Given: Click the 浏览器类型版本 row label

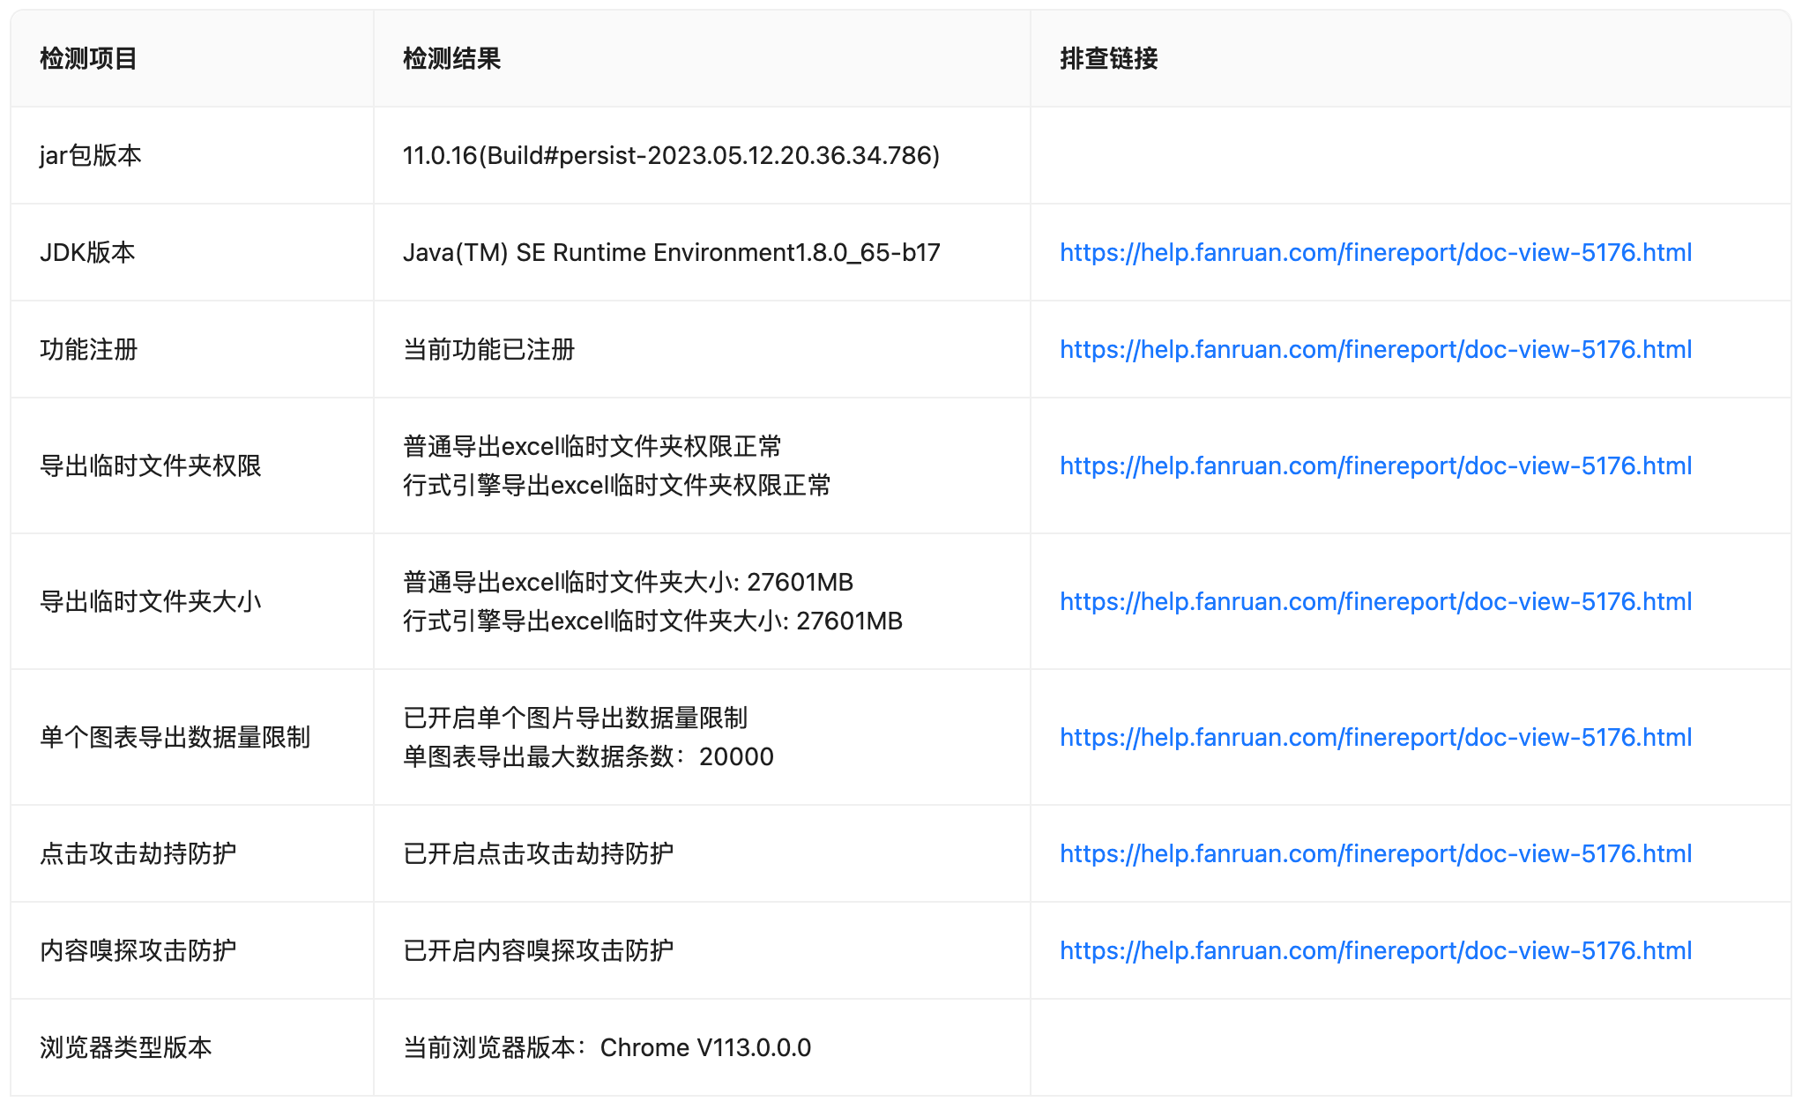Looking at the screenshot, I should pos(125,1048).
